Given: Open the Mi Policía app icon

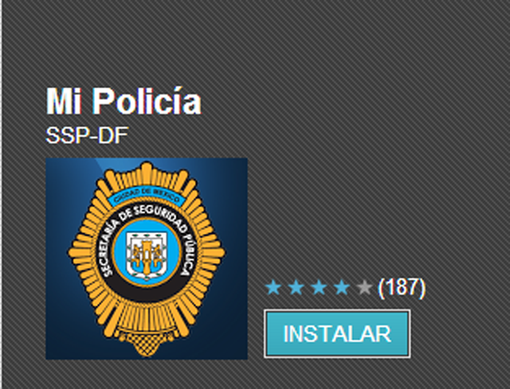Looking at the screenshot, I should [x=147, y=259].
